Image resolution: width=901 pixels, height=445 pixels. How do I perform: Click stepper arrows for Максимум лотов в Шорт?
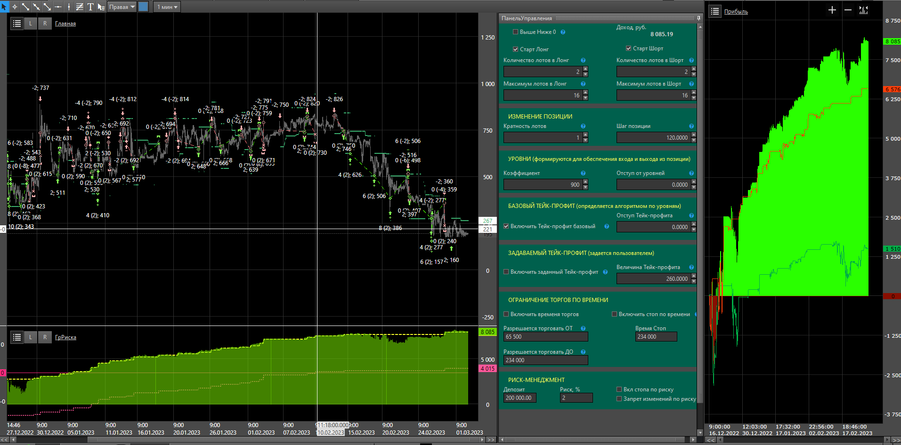tap(694, 95)
